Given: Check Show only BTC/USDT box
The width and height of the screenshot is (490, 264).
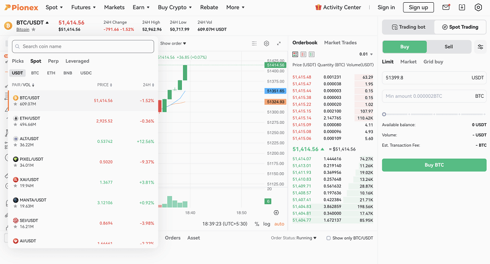Looking at the screenshot, I should [x=328, y=238].
